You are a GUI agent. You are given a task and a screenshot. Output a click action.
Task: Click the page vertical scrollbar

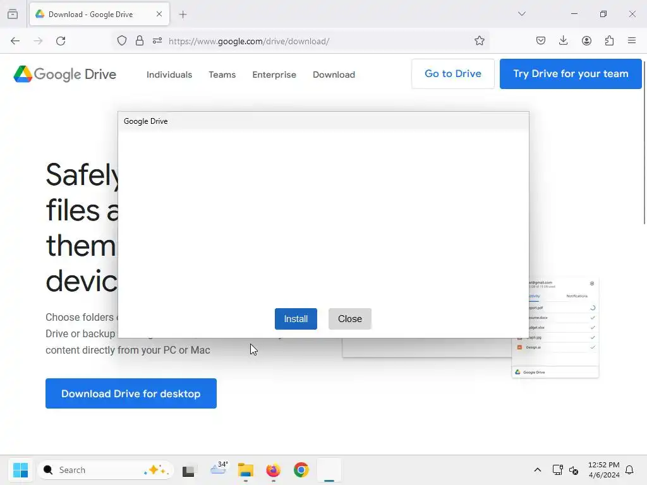click(x=644, y=142)
